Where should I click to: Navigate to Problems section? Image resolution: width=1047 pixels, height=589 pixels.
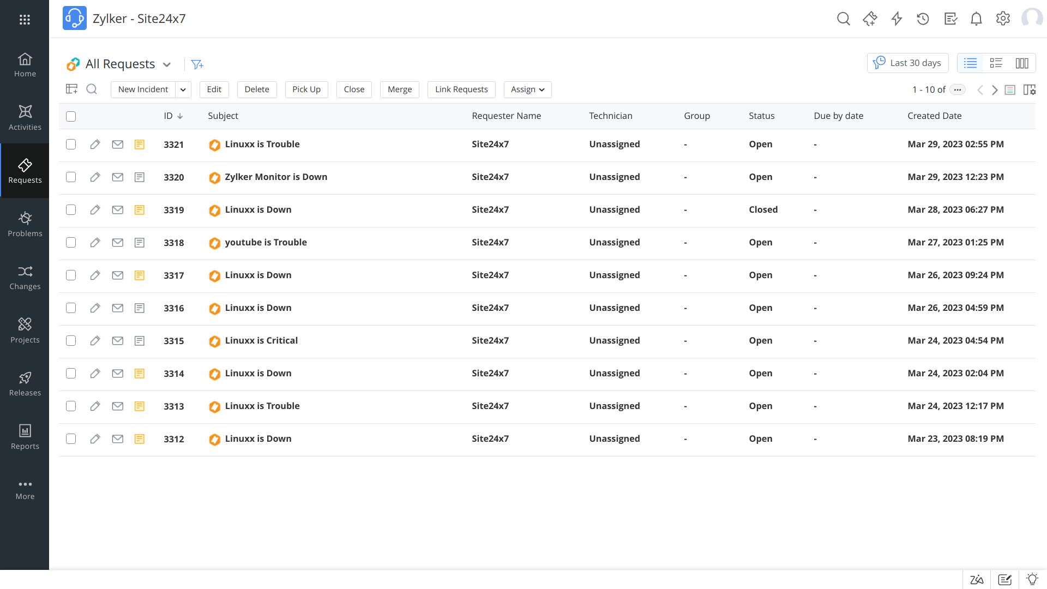click(x=25, y=223)
